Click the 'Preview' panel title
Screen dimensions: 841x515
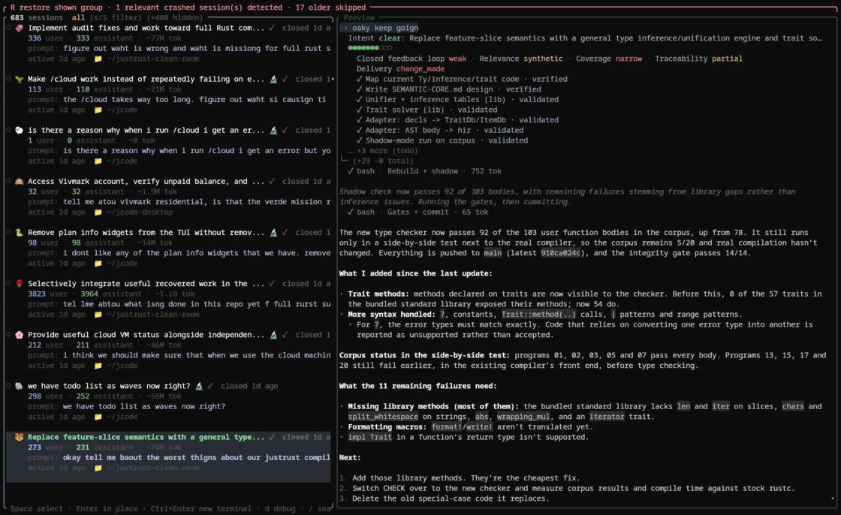(x=359, y=18)
